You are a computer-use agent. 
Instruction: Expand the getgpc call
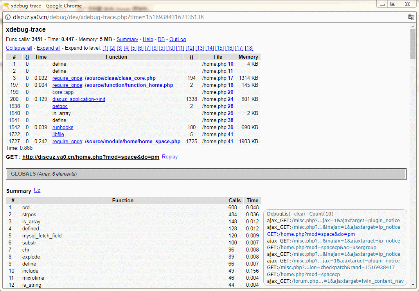pos(60,106)
